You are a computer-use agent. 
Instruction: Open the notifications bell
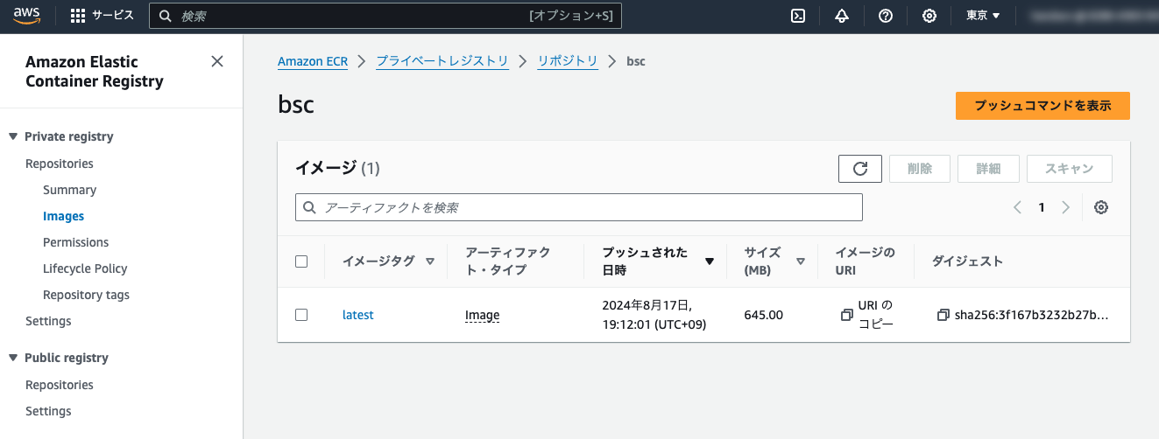[x=842, y=16]
